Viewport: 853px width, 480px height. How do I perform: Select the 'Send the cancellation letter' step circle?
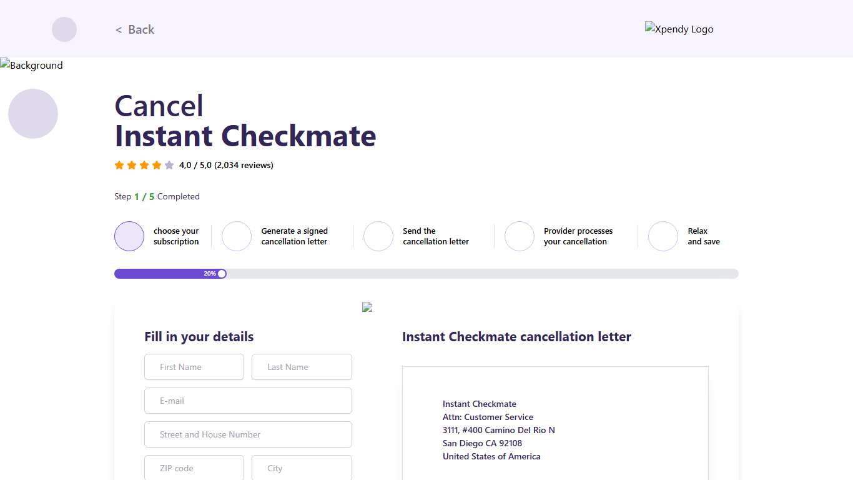pos(378,236)
